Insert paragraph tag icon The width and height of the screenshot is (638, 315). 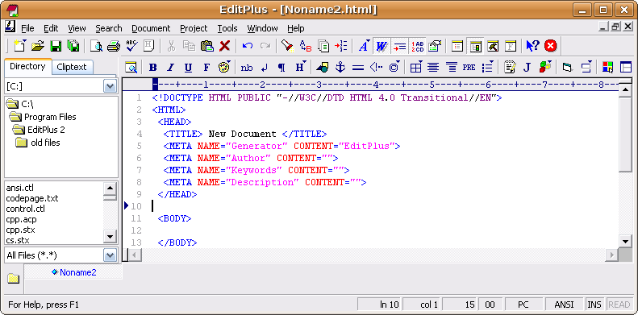point(281,68)
